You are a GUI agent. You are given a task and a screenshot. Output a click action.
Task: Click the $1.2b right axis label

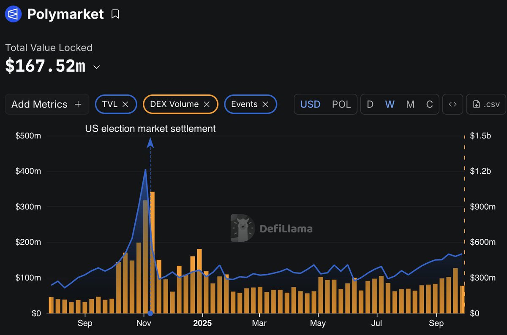480,171
